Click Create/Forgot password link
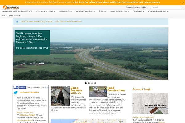 pyautogui.click(x=143, y=117)
